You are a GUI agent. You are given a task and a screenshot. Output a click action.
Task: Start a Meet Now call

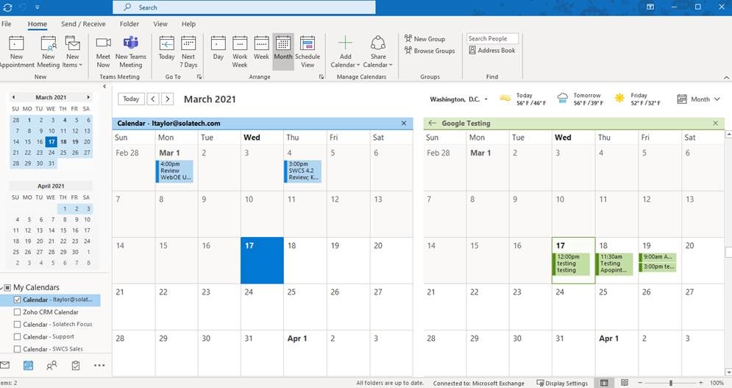(103, 52)
